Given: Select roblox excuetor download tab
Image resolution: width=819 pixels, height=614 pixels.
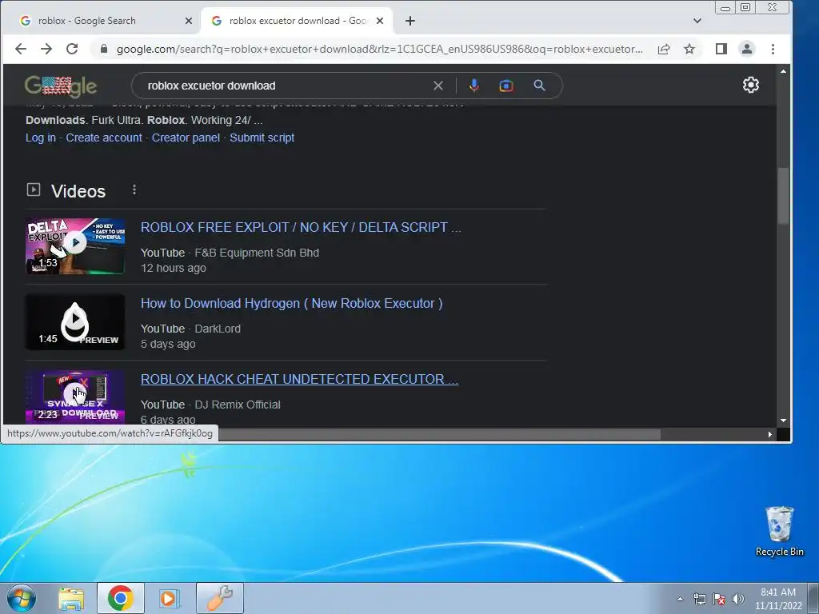Looking at the screenshot, I should pos(297,21).
